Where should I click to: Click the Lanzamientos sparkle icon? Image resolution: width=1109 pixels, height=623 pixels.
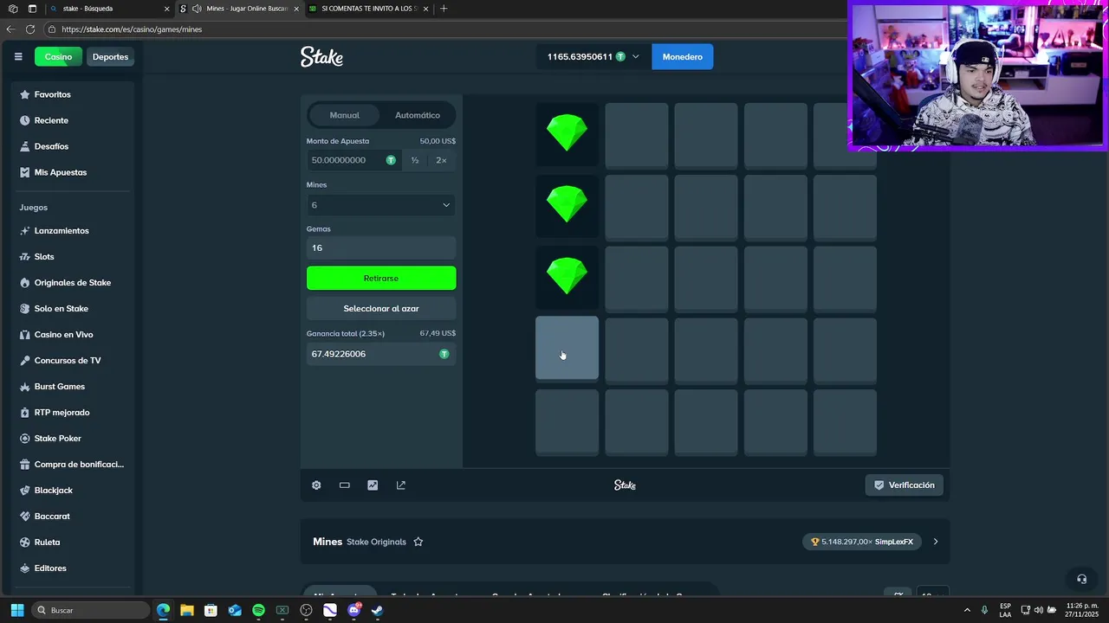tap(25, 231)
